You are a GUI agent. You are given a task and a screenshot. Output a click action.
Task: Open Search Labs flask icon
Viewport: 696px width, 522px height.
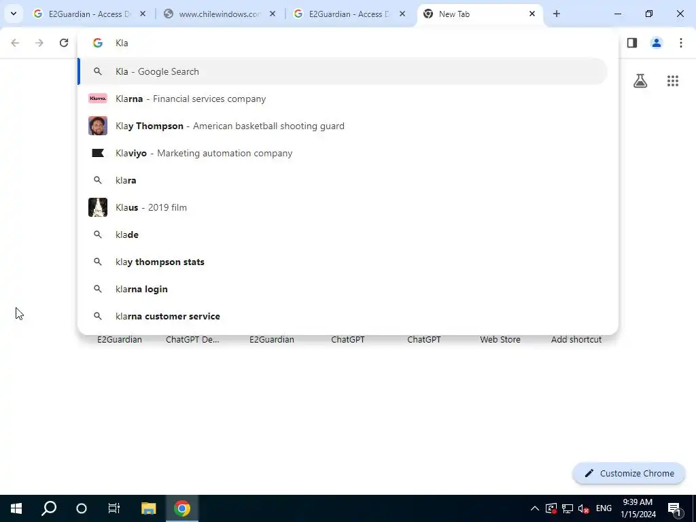(x=640, y=81)
